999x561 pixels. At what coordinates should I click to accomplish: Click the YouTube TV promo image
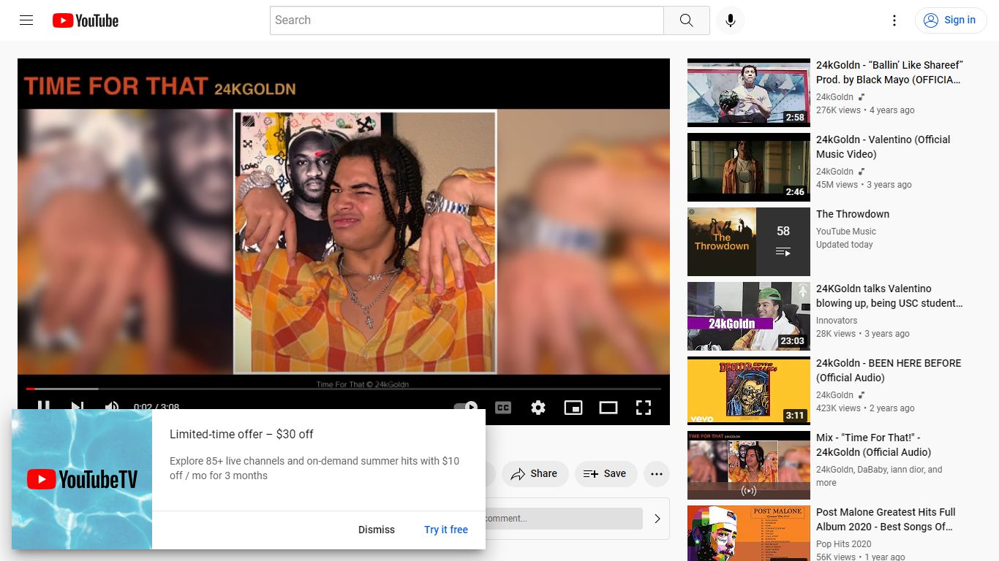[x=82, y=479]
